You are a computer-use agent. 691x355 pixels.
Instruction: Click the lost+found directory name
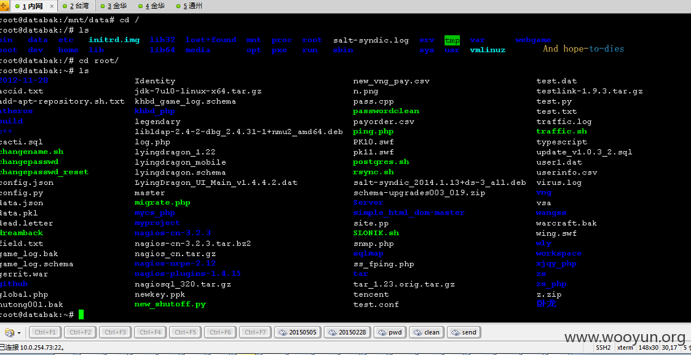pyautogui.click(x=211, y=40)
